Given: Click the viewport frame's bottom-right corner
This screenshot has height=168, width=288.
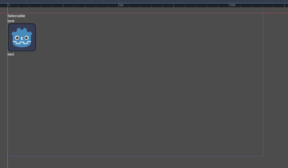Looking at the screenshot, I should click(x=263, y=156).
